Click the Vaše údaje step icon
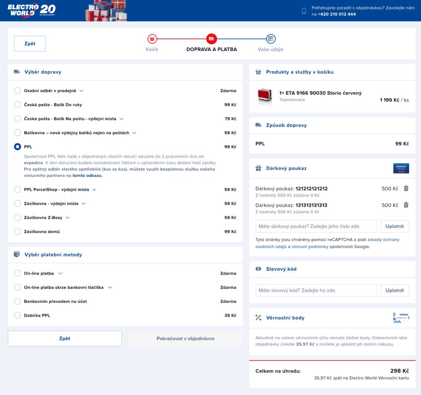 tap(270, 39)
